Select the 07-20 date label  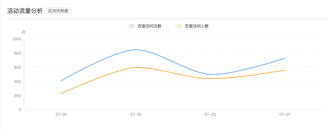click(210, 114)
